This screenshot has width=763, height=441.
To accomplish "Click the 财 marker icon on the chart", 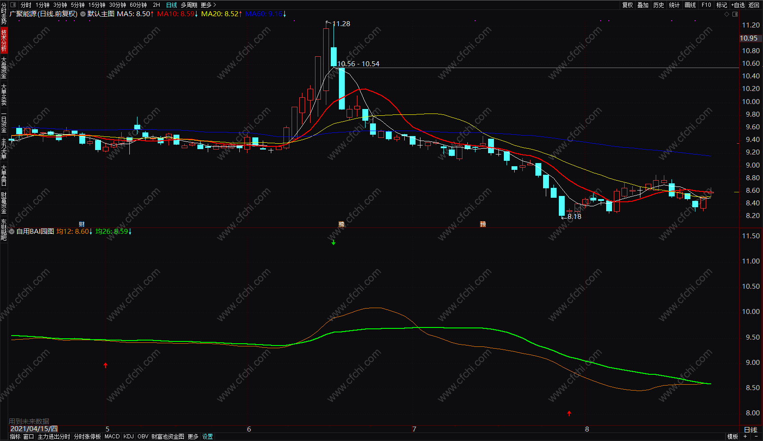I will pyautogui.click(x=82, y=224).
